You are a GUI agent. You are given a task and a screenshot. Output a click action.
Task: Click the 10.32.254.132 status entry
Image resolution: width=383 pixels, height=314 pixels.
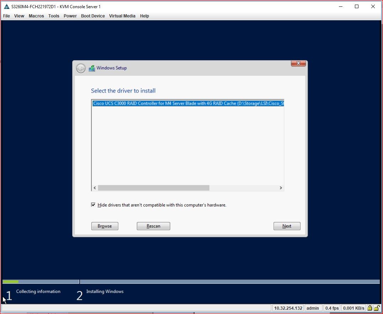pyautogui.click(x=288, y=308)
